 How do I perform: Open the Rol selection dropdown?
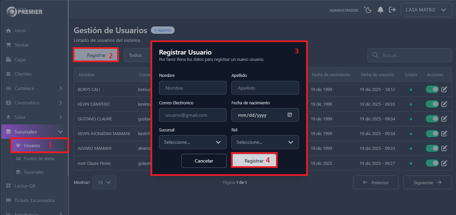265,142
